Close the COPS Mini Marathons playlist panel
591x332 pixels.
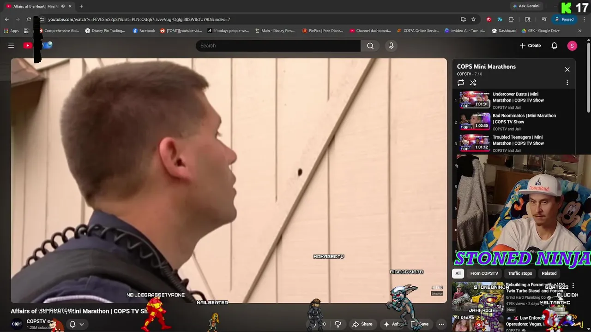[567, 70]
